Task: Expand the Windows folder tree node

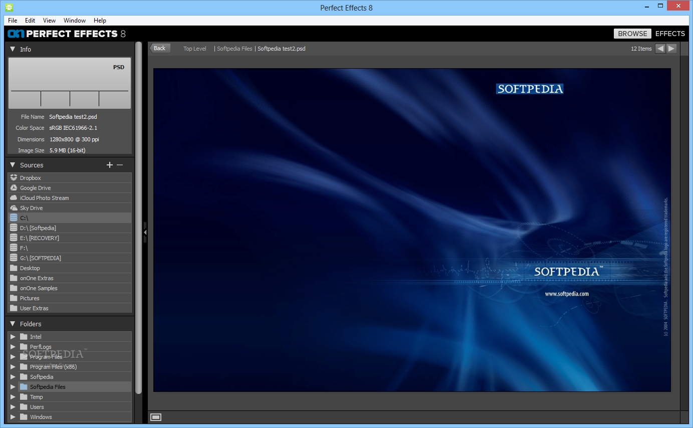Action: click(x=13, y=417)
